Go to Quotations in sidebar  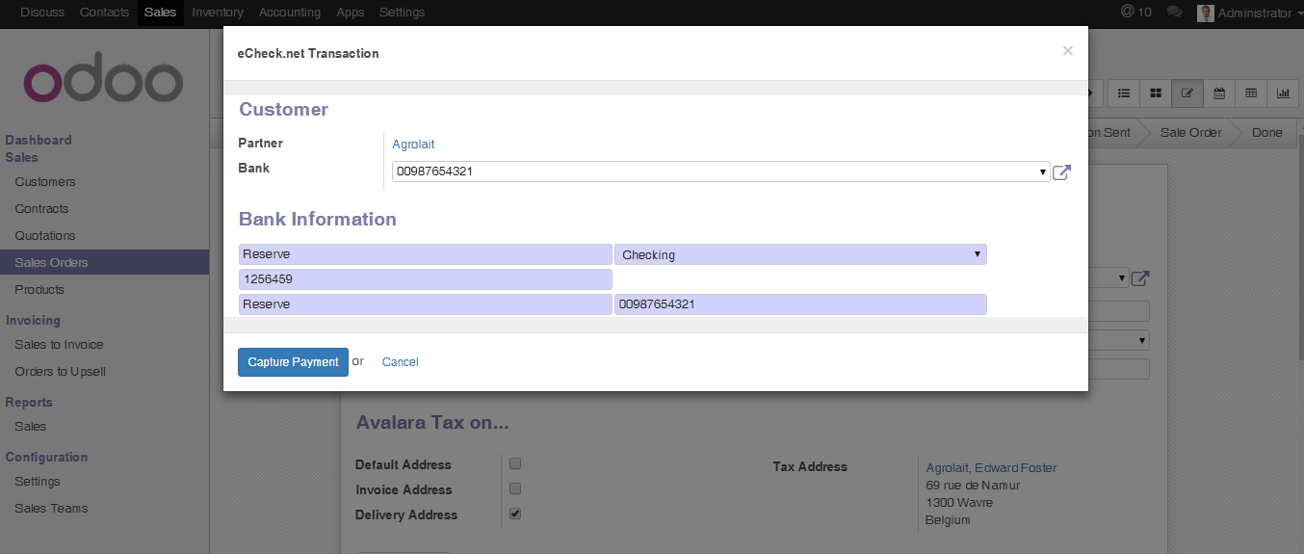[x=45, y=235]
